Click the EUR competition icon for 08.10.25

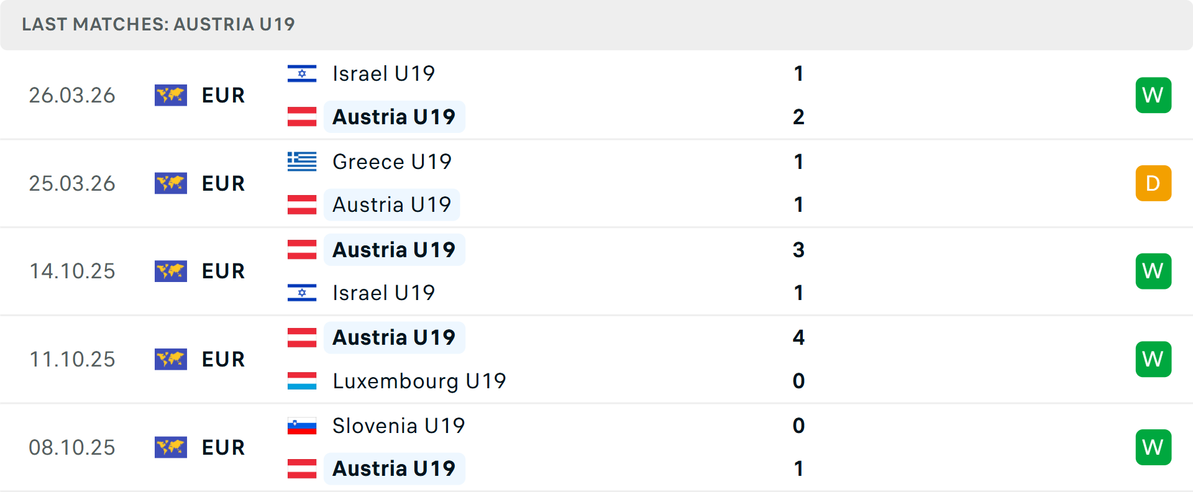171,447
